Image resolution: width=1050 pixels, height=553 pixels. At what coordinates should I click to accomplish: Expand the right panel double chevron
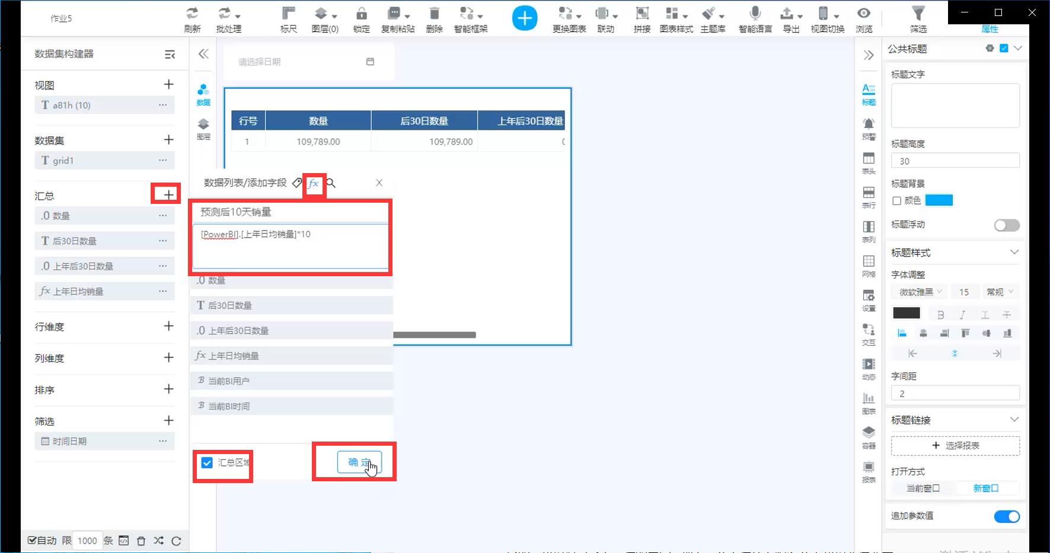point(869,55)
